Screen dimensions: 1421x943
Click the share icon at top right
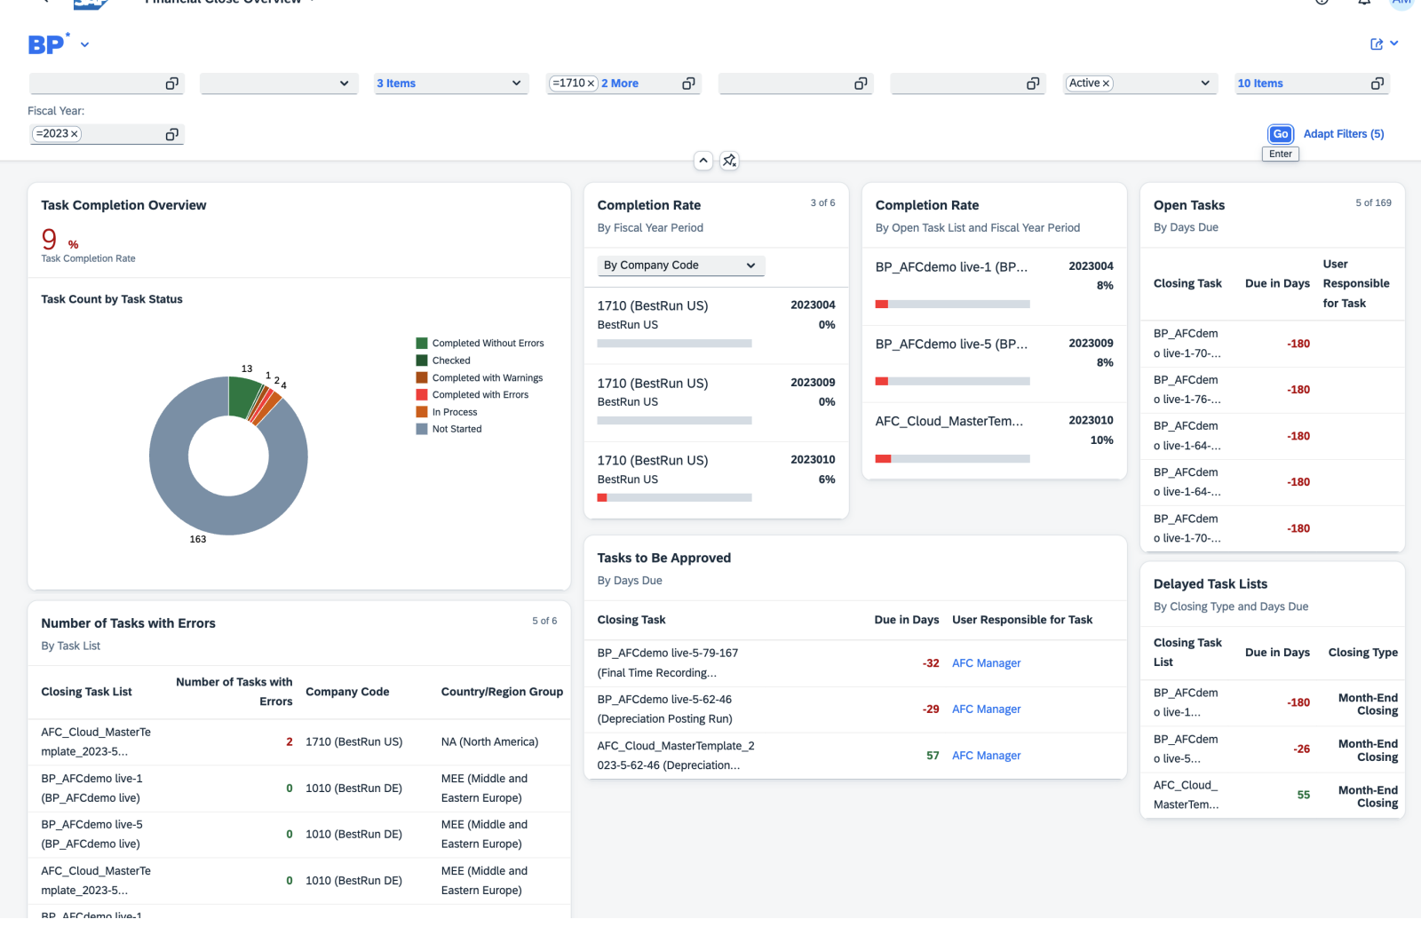coord(1377,44)
